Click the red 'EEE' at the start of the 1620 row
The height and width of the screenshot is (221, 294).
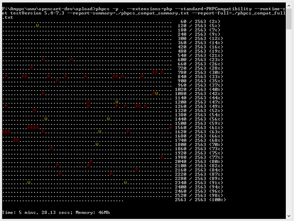point(6,132)
